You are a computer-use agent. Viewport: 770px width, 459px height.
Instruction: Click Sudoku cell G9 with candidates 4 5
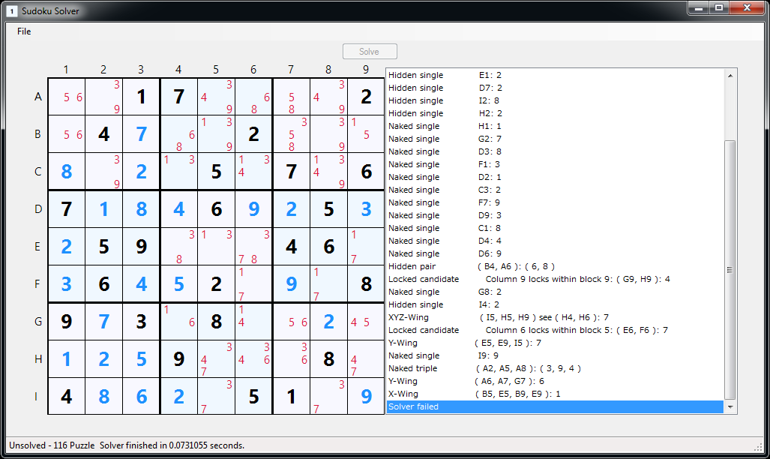click(x=366, y=322)
